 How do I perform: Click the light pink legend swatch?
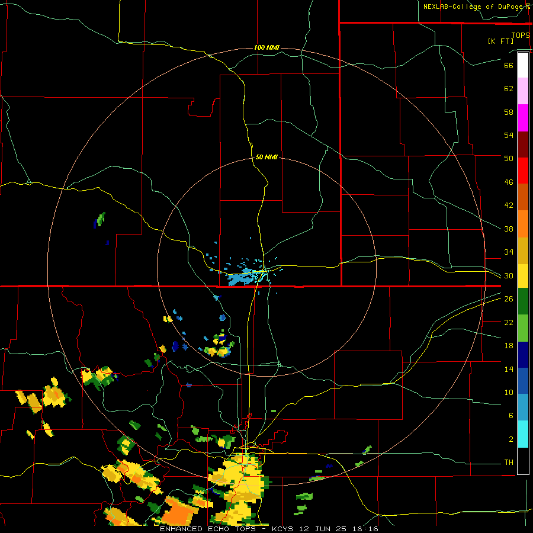point(523,91)
